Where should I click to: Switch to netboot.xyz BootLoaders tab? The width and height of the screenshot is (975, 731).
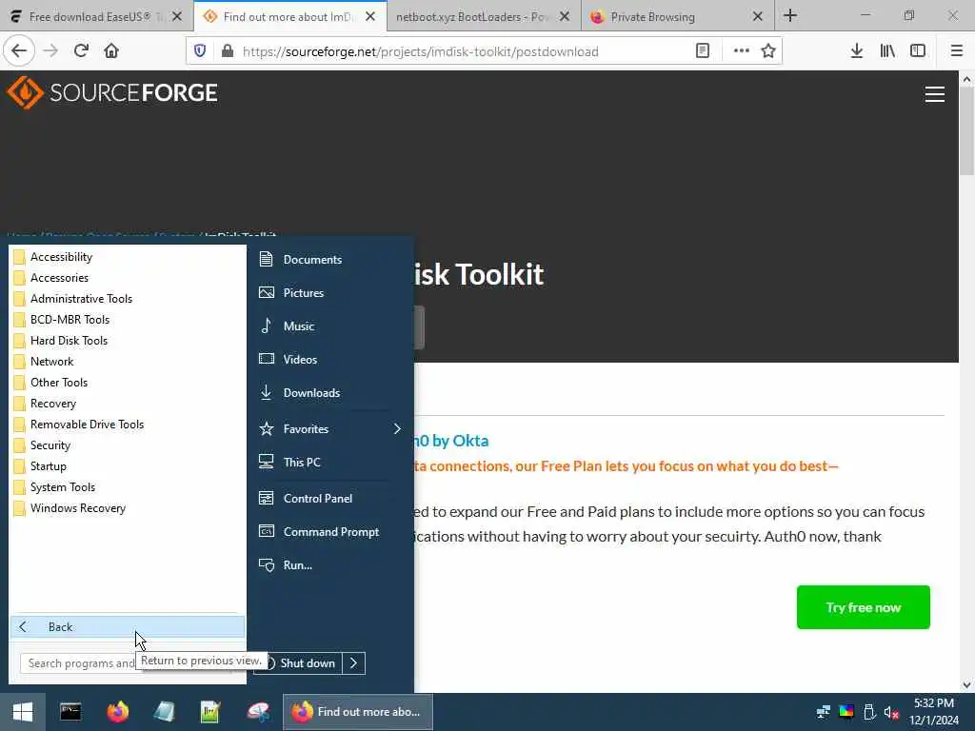[472, 17]
